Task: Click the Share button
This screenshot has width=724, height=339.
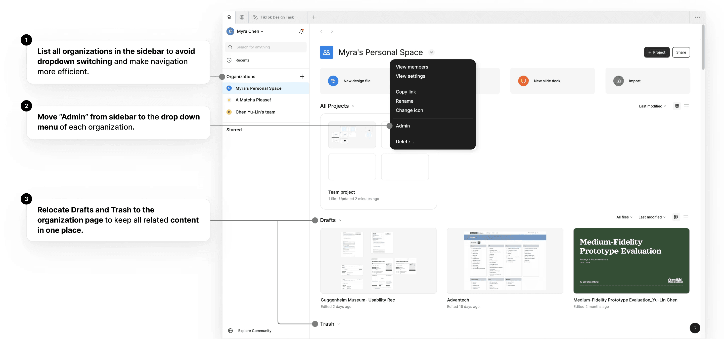Action: [681, 52]
